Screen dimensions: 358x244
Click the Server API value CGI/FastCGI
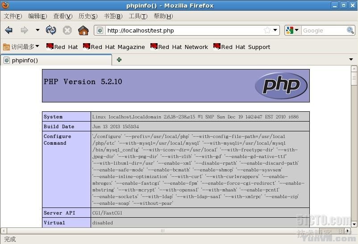(x=107, y=213)
